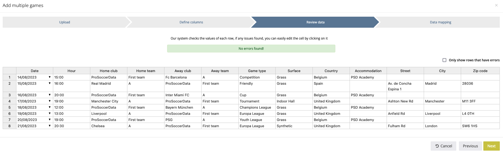503x153 pixels.
Task: Open the Data mapping step
Action: pos(440,22)
